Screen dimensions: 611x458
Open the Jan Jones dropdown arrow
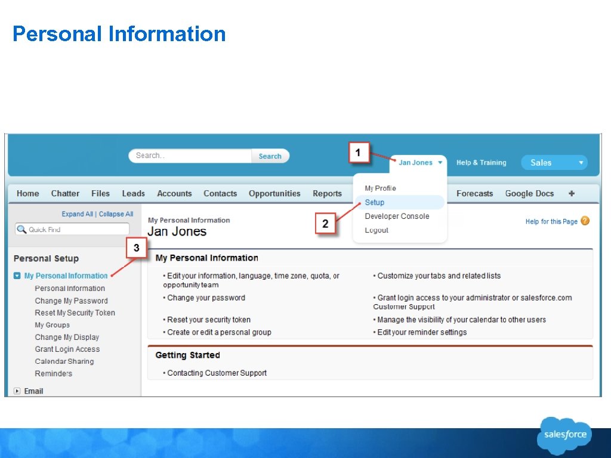[x=440, y=162]
